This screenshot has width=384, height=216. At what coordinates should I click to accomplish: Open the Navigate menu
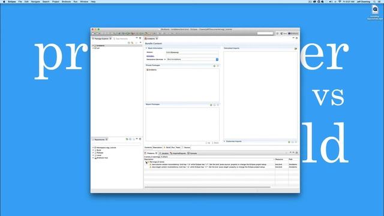(35, 2)
